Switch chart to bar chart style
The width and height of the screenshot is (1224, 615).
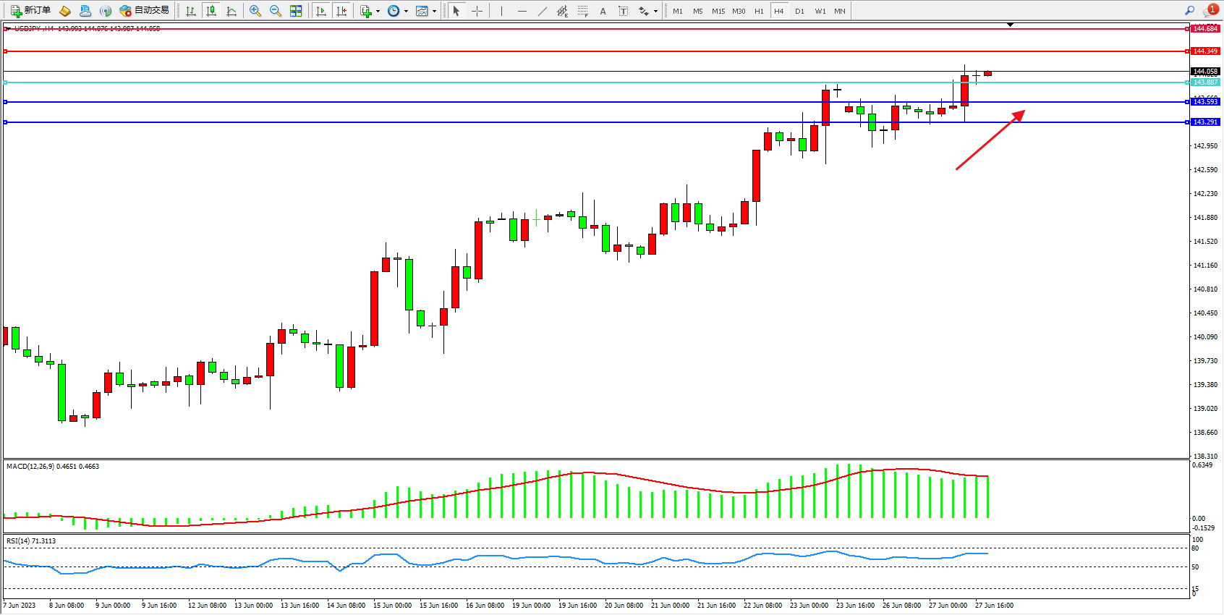191,11
